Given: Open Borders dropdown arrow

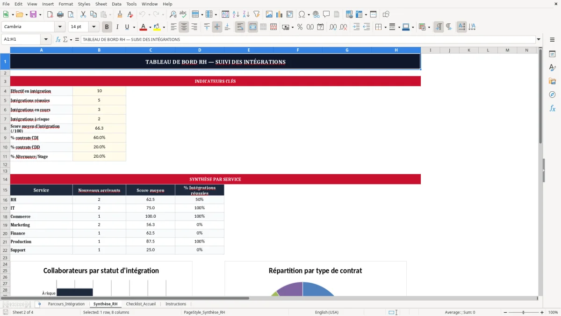Looking at the screenshot, I should pyautogui.click(x=386, y=27).
